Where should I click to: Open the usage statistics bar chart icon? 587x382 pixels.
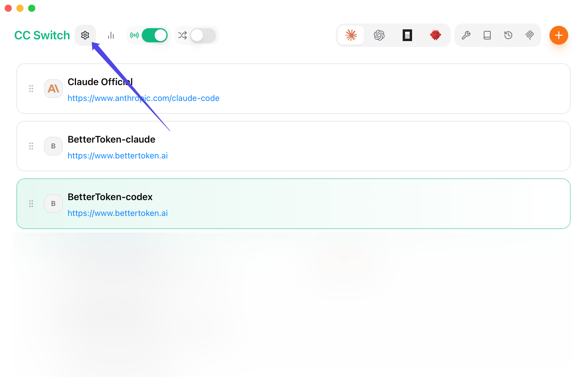(111, 35)
